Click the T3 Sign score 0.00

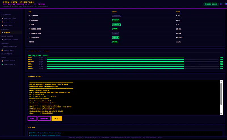click(x=178, y=25)
